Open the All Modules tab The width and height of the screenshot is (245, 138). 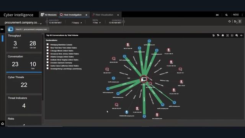(49, 15)
